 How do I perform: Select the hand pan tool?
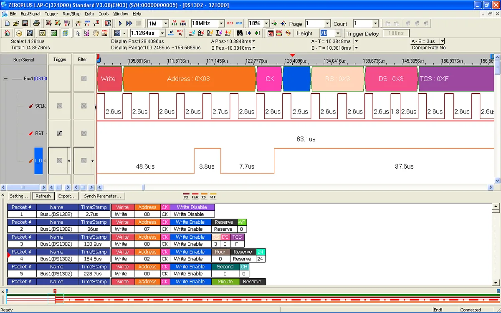(x=96, y=33)
